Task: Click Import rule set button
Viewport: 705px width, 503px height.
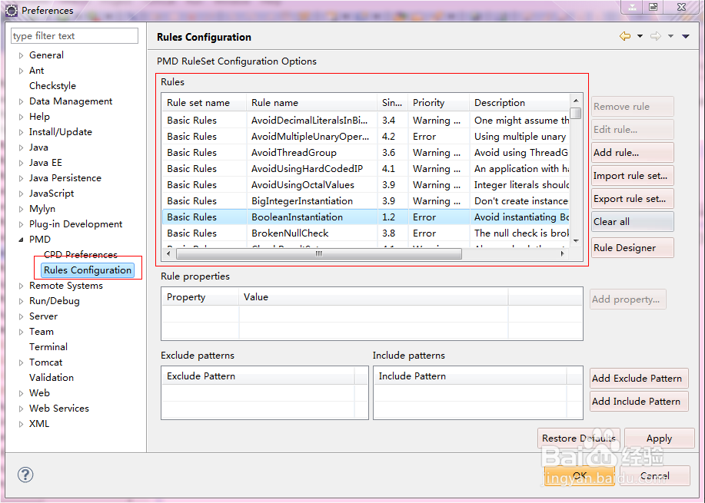Action: pyautogui.click(x=632, y=176)
